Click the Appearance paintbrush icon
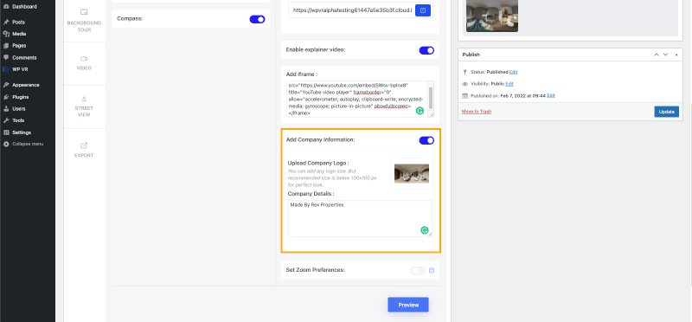The image size is (692, 322). click(6, 85)
